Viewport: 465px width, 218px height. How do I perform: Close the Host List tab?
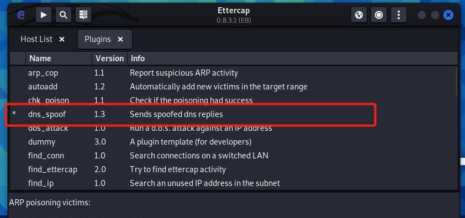62,39
